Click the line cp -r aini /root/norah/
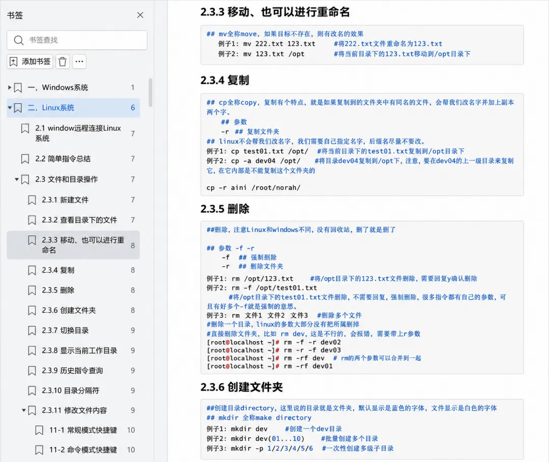 point(254,187)
